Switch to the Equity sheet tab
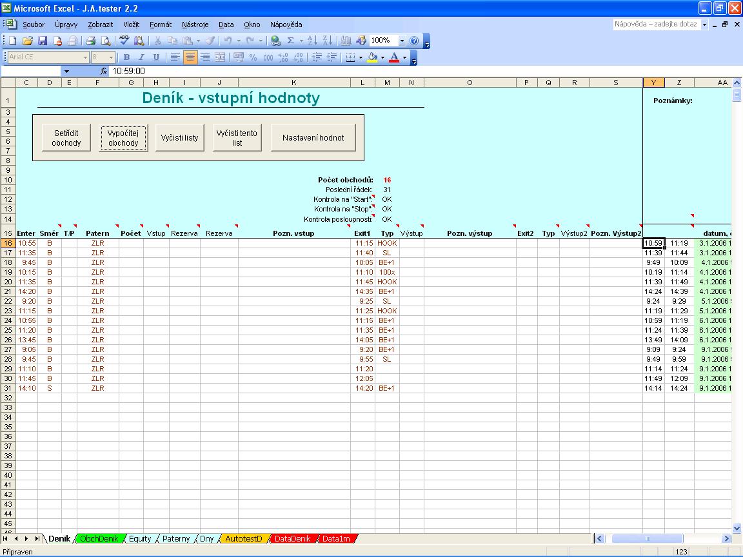 coord(140,539)
